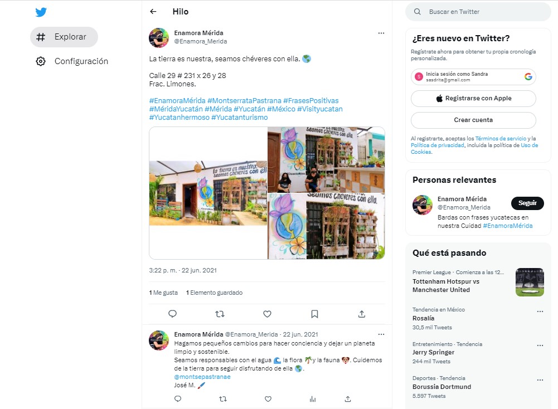Like the reply tweet by Enamora Mérida
The height and width of the screenshot is (409, 558).
point(268,399)
